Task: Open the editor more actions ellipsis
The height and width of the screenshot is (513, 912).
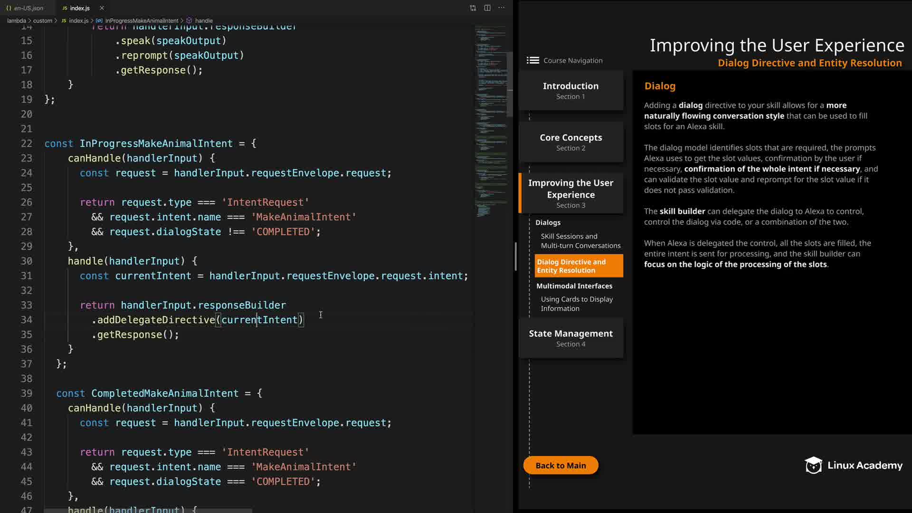Action: click(x=502, y=8)
